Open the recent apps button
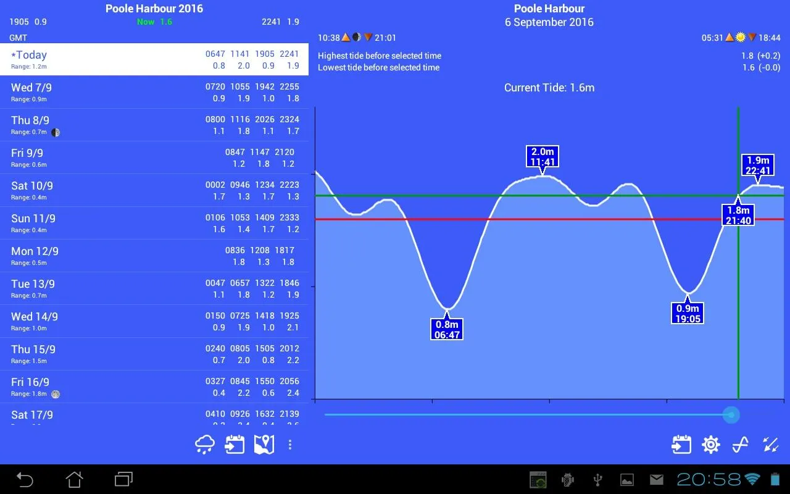Screen dimensions: 790x494 coord(123,479)
